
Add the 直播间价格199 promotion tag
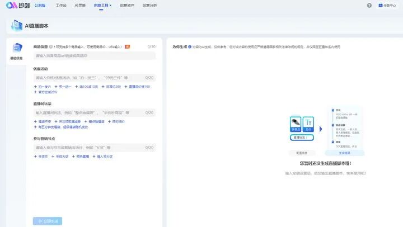point(137,87)
